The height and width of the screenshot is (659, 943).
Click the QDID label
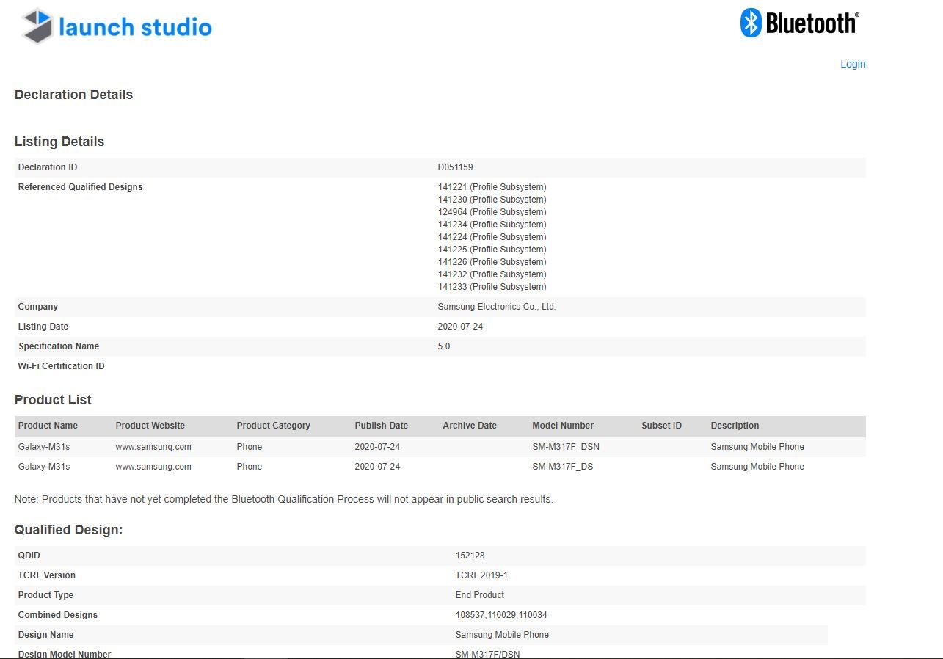click(29, 556)
